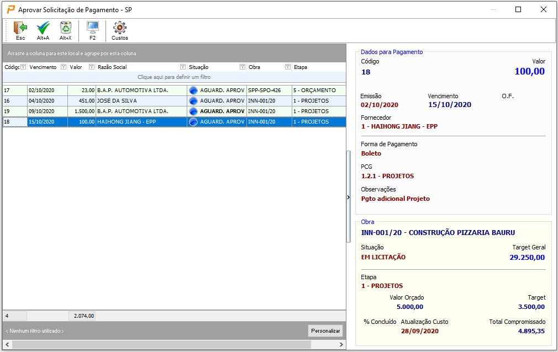Sort by the Vencimento column header
558x352 pixels.
pos(43,67)
